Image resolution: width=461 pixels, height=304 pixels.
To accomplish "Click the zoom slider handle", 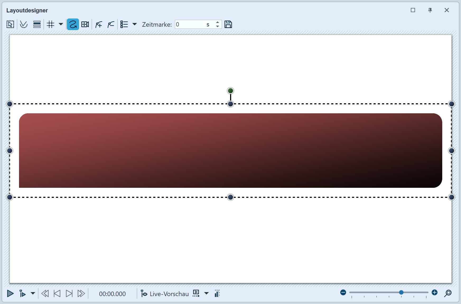I will tap(401, 292).
